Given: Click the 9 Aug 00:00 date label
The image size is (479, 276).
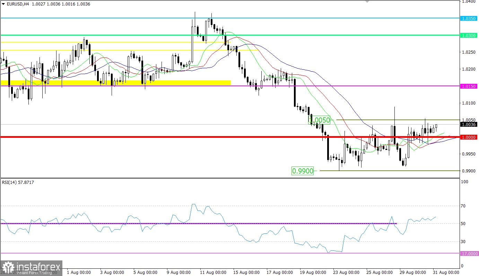Looking at the screenshot, I should click(x=178, y=273).
